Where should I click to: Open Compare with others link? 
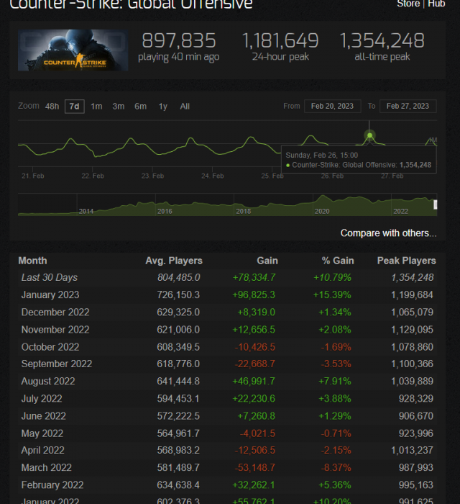point(388,233)
